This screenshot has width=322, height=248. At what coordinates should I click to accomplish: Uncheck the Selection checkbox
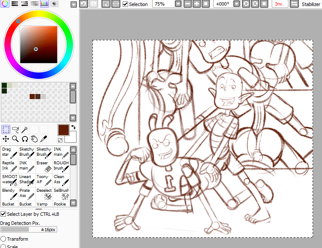[x=125, y=4]
